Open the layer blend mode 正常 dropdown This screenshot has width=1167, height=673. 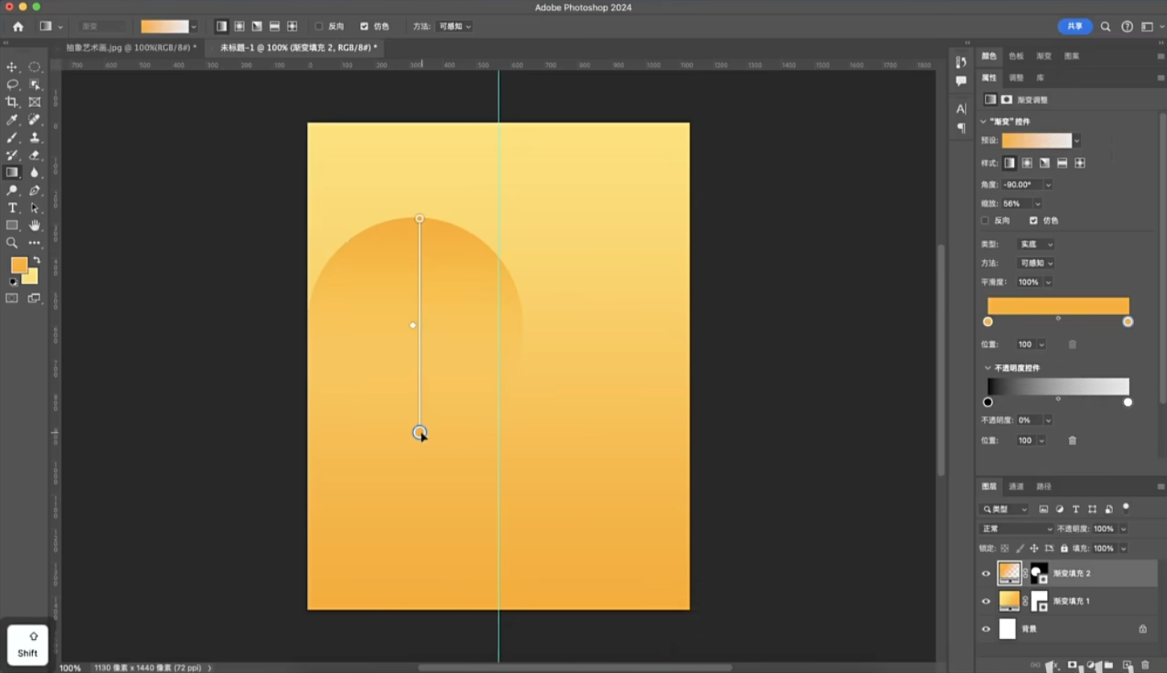click(1016, 529)
